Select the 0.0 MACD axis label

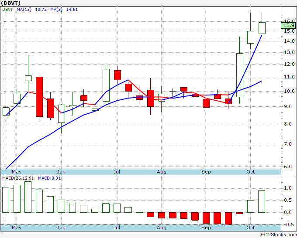tap(288, 212)
